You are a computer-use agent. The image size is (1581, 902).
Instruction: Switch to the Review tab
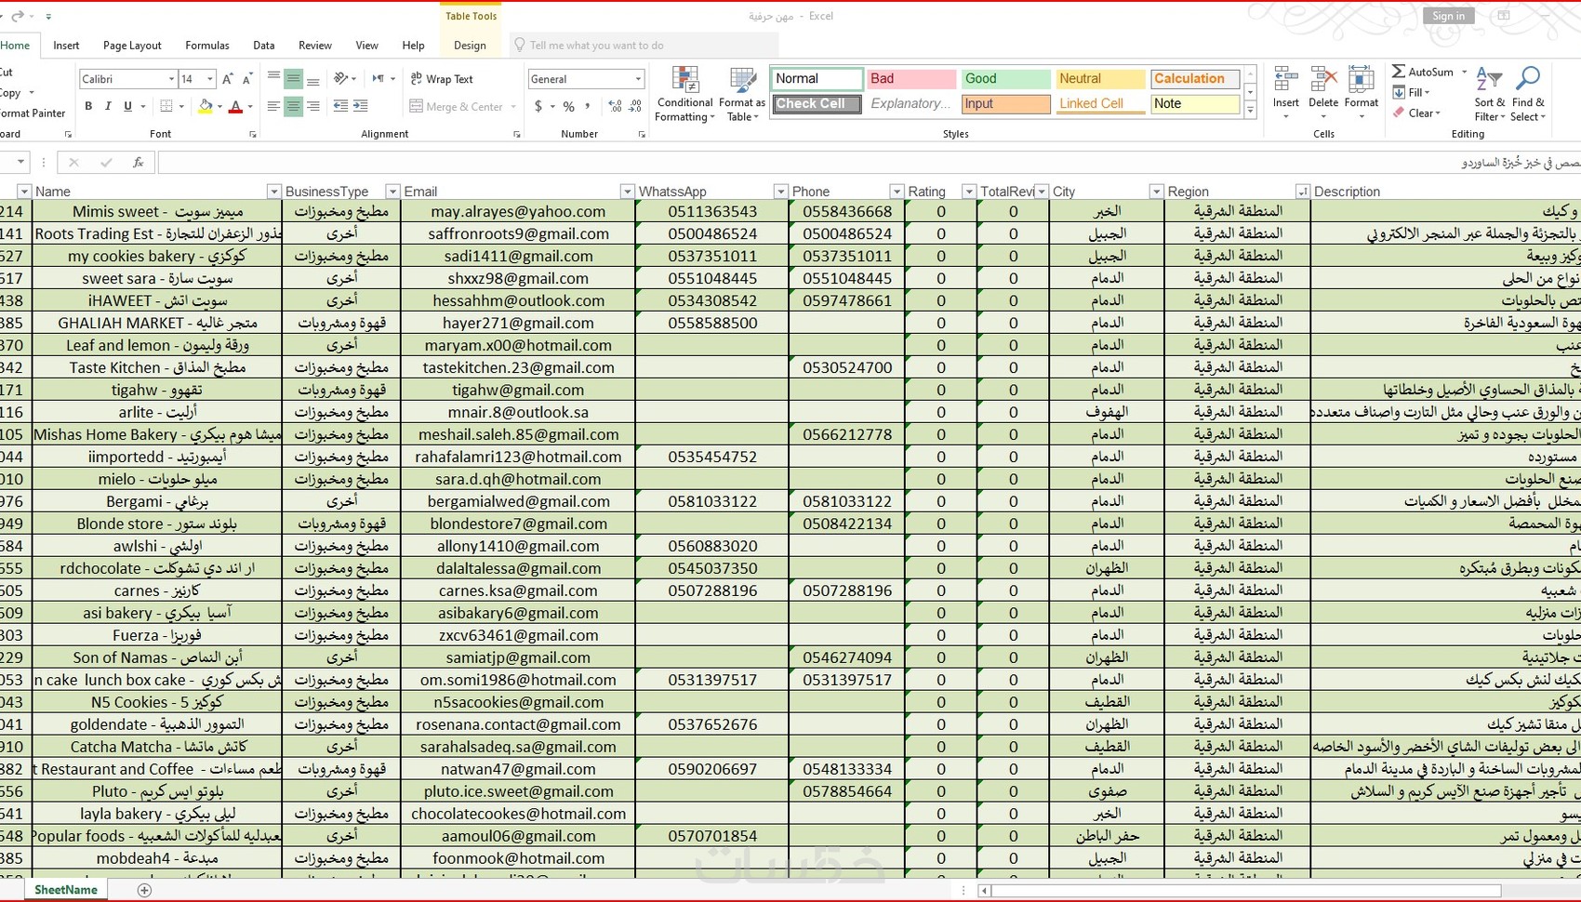point(315,46)
